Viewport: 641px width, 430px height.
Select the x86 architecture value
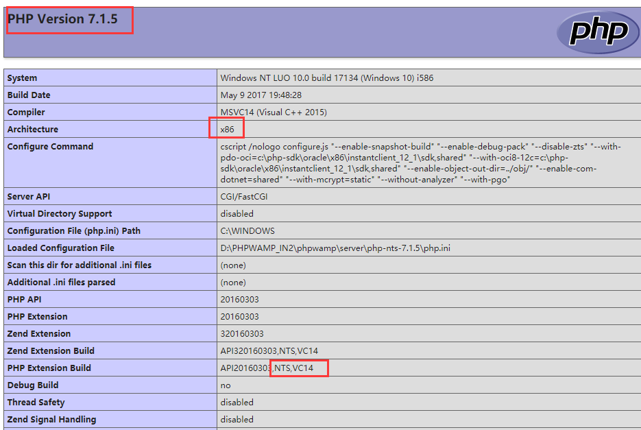pyautogui.click(x=228, y=130)
